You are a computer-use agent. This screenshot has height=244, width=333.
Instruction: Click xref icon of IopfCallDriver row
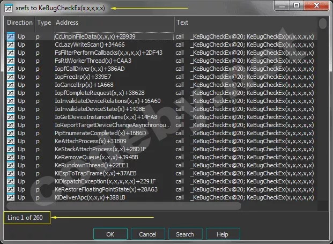pos(11,69)
